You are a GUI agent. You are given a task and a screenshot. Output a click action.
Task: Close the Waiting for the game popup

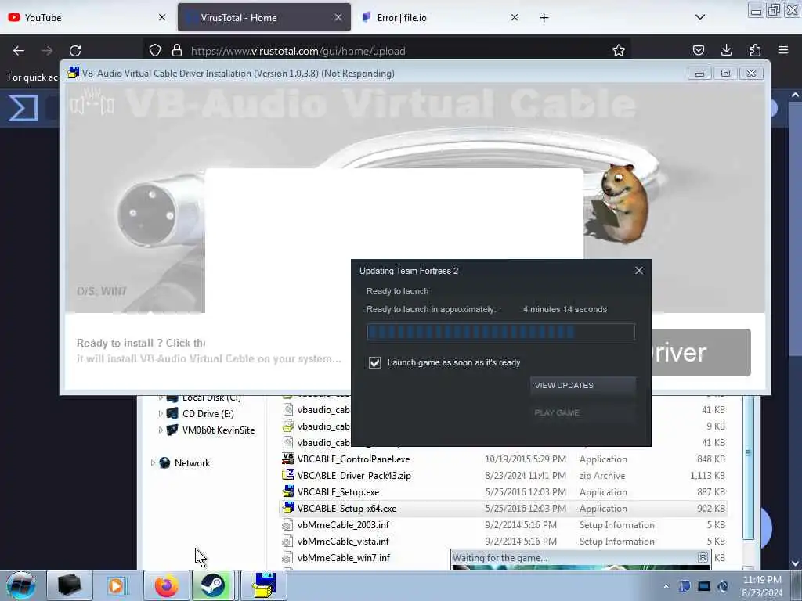tap(703, 557)
